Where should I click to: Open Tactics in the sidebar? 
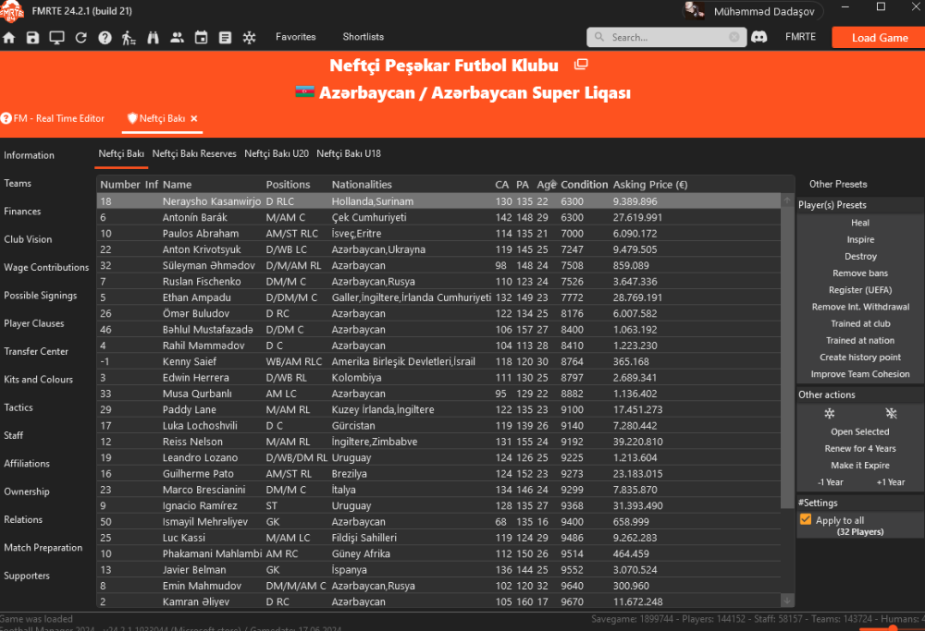(x=18, y=407)
